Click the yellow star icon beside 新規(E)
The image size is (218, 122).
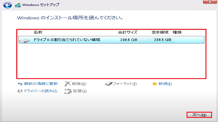coord(154,84)
